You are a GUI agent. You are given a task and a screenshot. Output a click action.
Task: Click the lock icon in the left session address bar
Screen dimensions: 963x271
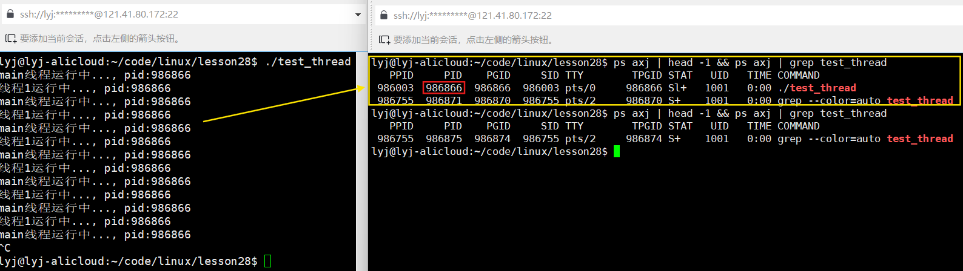click(x=10, y=14)
